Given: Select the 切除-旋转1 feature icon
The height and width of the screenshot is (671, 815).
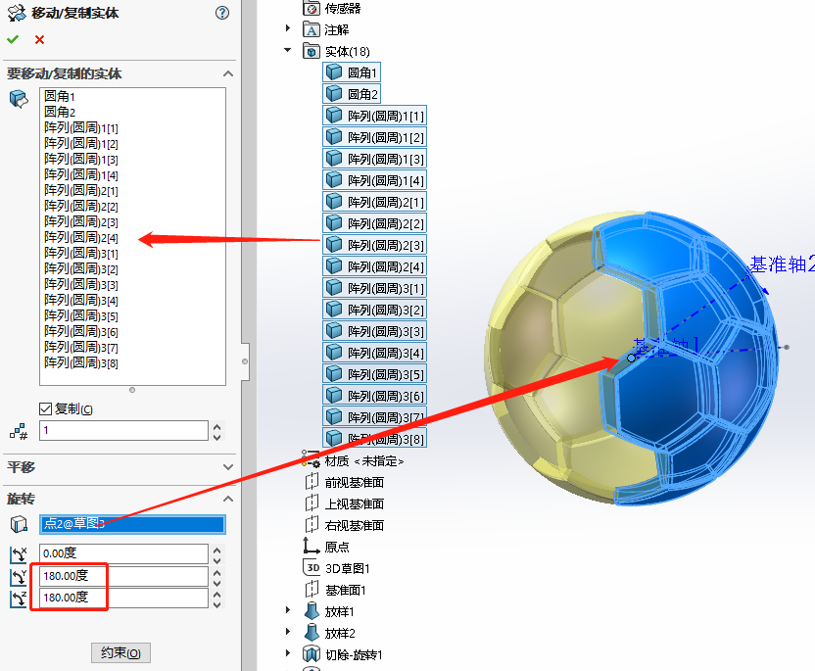Looking at the screenshot, I should [x=311, y=654].
